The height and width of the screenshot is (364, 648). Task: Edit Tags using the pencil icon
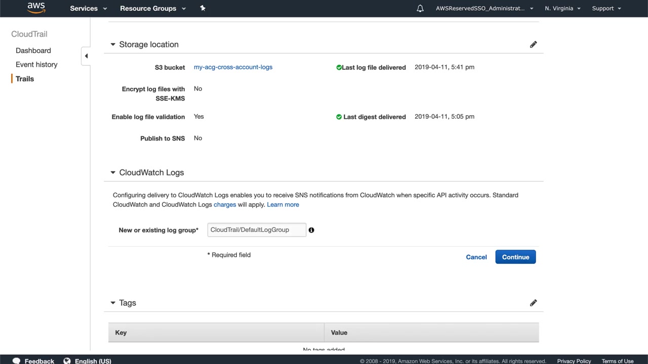point(533,303)
